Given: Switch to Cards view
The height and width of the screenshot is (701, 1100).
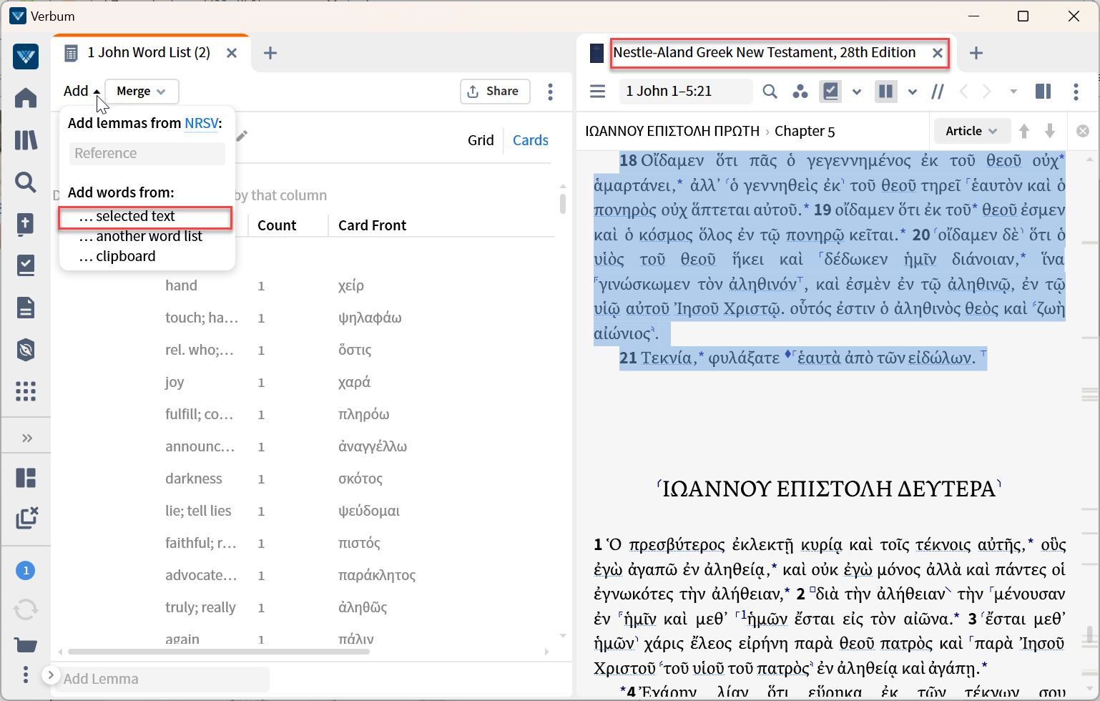Looking at the screenshot, I should pyautogui.click(x=531, y=140).
